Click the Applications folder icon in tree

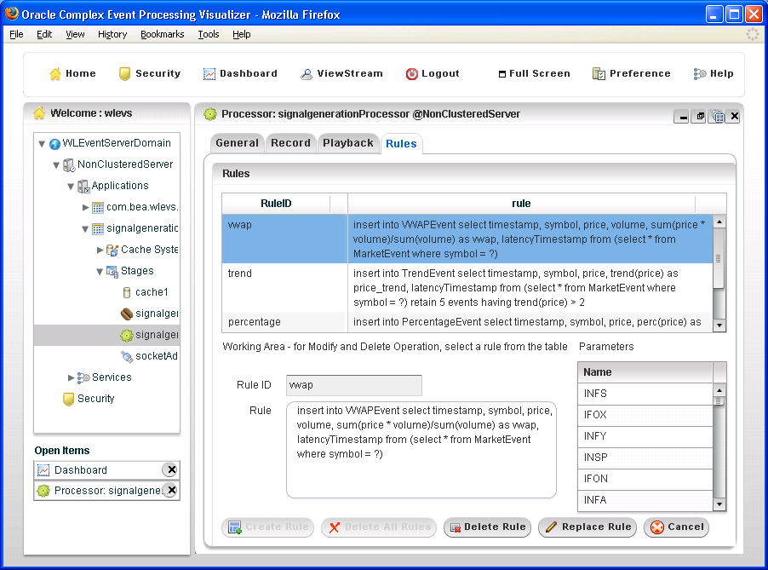(x=83, y=187)
